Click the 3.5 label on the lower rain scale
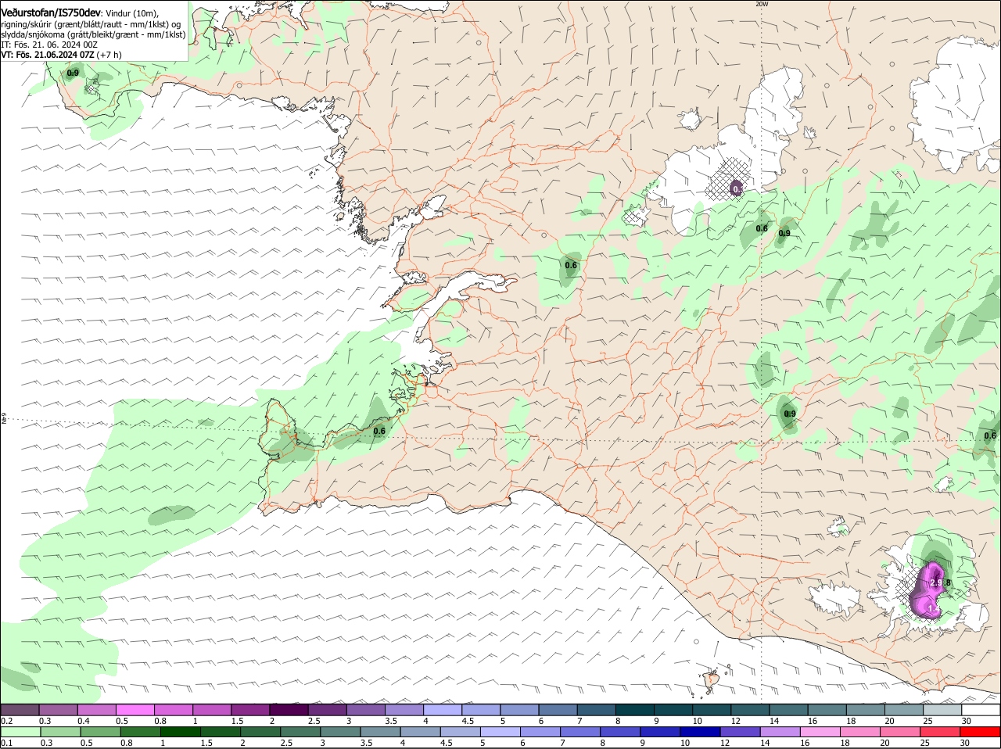The width and height of the screenshot is (1001, 749). (x=368, y=743)
